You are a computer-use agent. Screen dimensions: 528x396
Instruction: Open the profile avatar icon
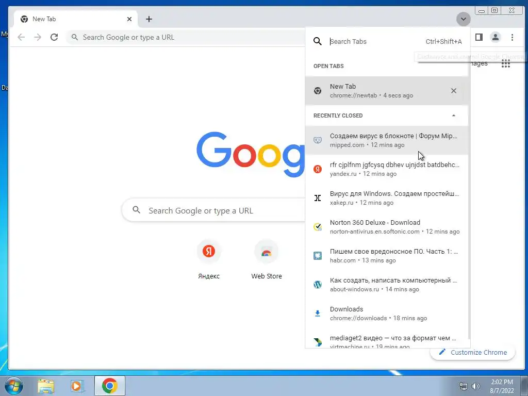click(496, 37)
